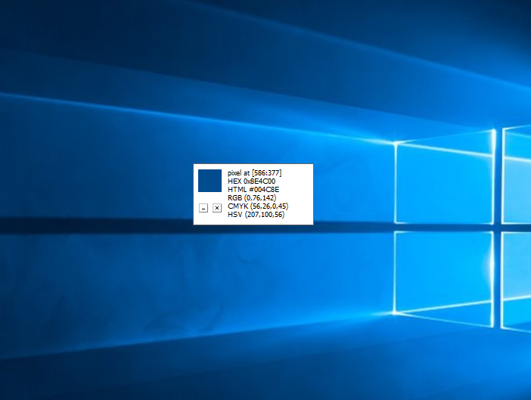Image resolution: width=531 pixels, height=400 pixels.
Task: Click the minimize button in color picker popup
Action: [x=203, y=208]
